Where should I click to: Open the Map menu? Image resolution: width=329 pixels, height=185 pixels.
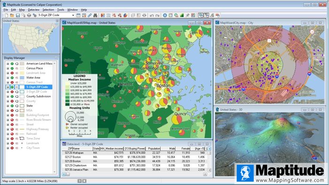(x=22, y=10)
